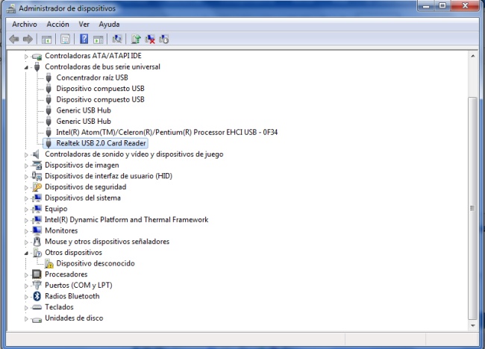Click the scrollbar up arrow
The width and height of the screenshot is (485, 349).
click(472, 56)
